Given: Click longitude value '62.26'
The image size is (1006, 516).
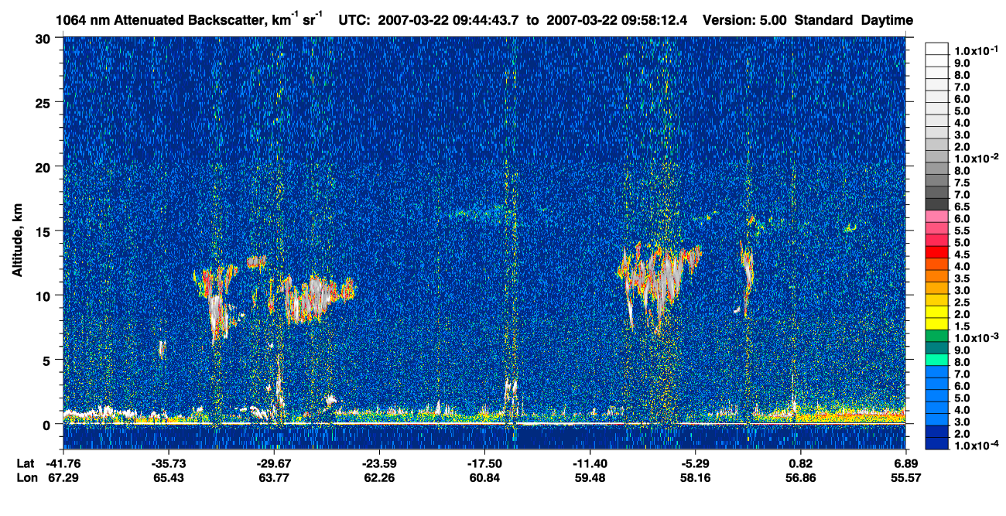Looking at the screenshot, I should point(378,478).
